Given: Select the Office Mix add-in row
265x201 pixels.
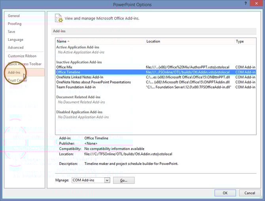Looking at the screenshot, I should tap(64, 67).
